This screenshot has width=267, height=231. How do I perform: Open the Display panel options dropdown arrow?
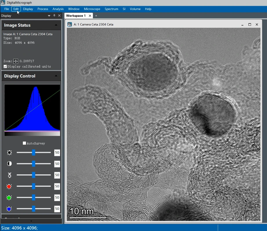[x=49, y=16]
